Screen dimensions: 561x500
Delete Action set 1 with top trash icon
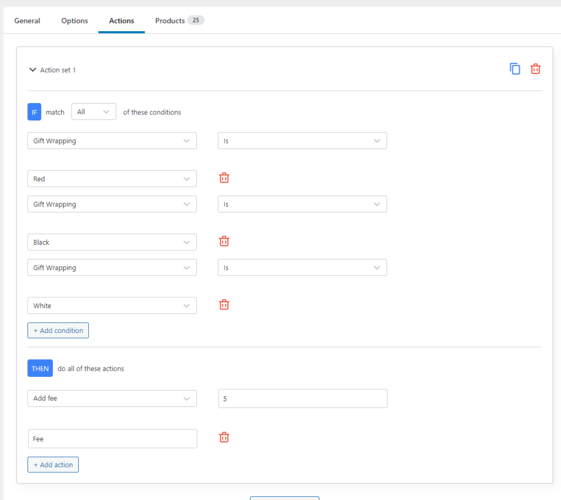click(535, 69)
